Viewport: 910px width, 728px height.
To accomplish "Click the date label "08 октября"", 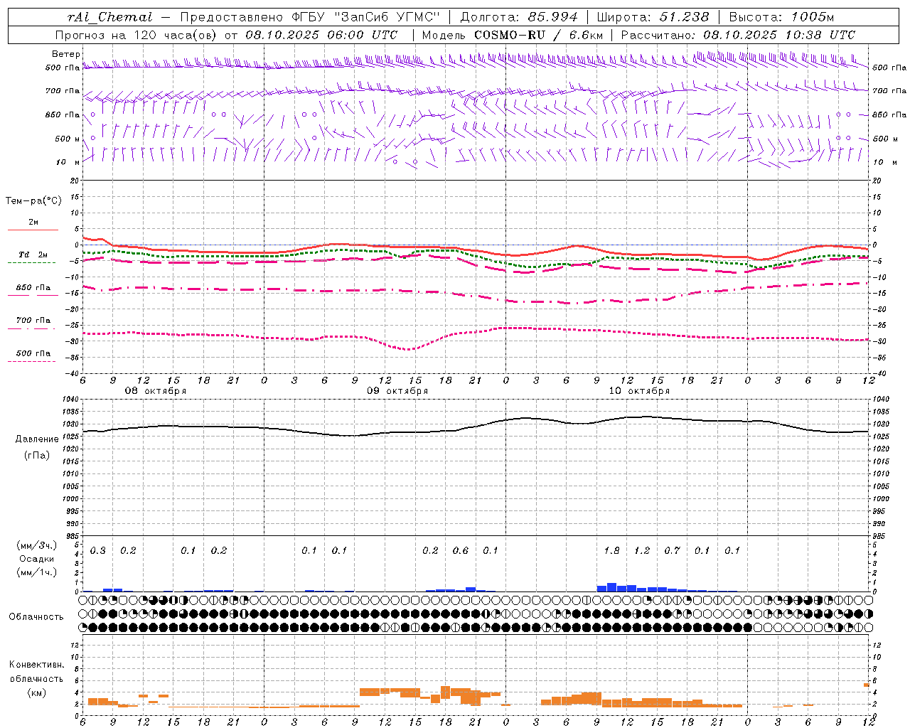I will coord(156,391).
